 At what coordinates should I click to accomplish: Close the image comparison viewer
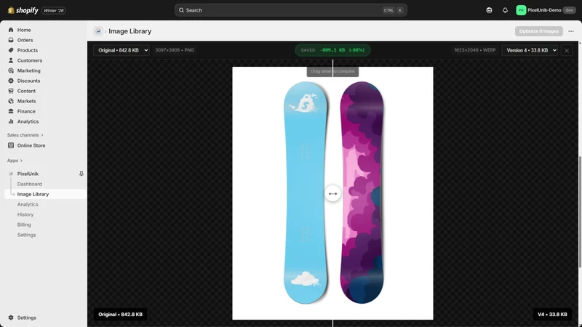tap(567, 50)
